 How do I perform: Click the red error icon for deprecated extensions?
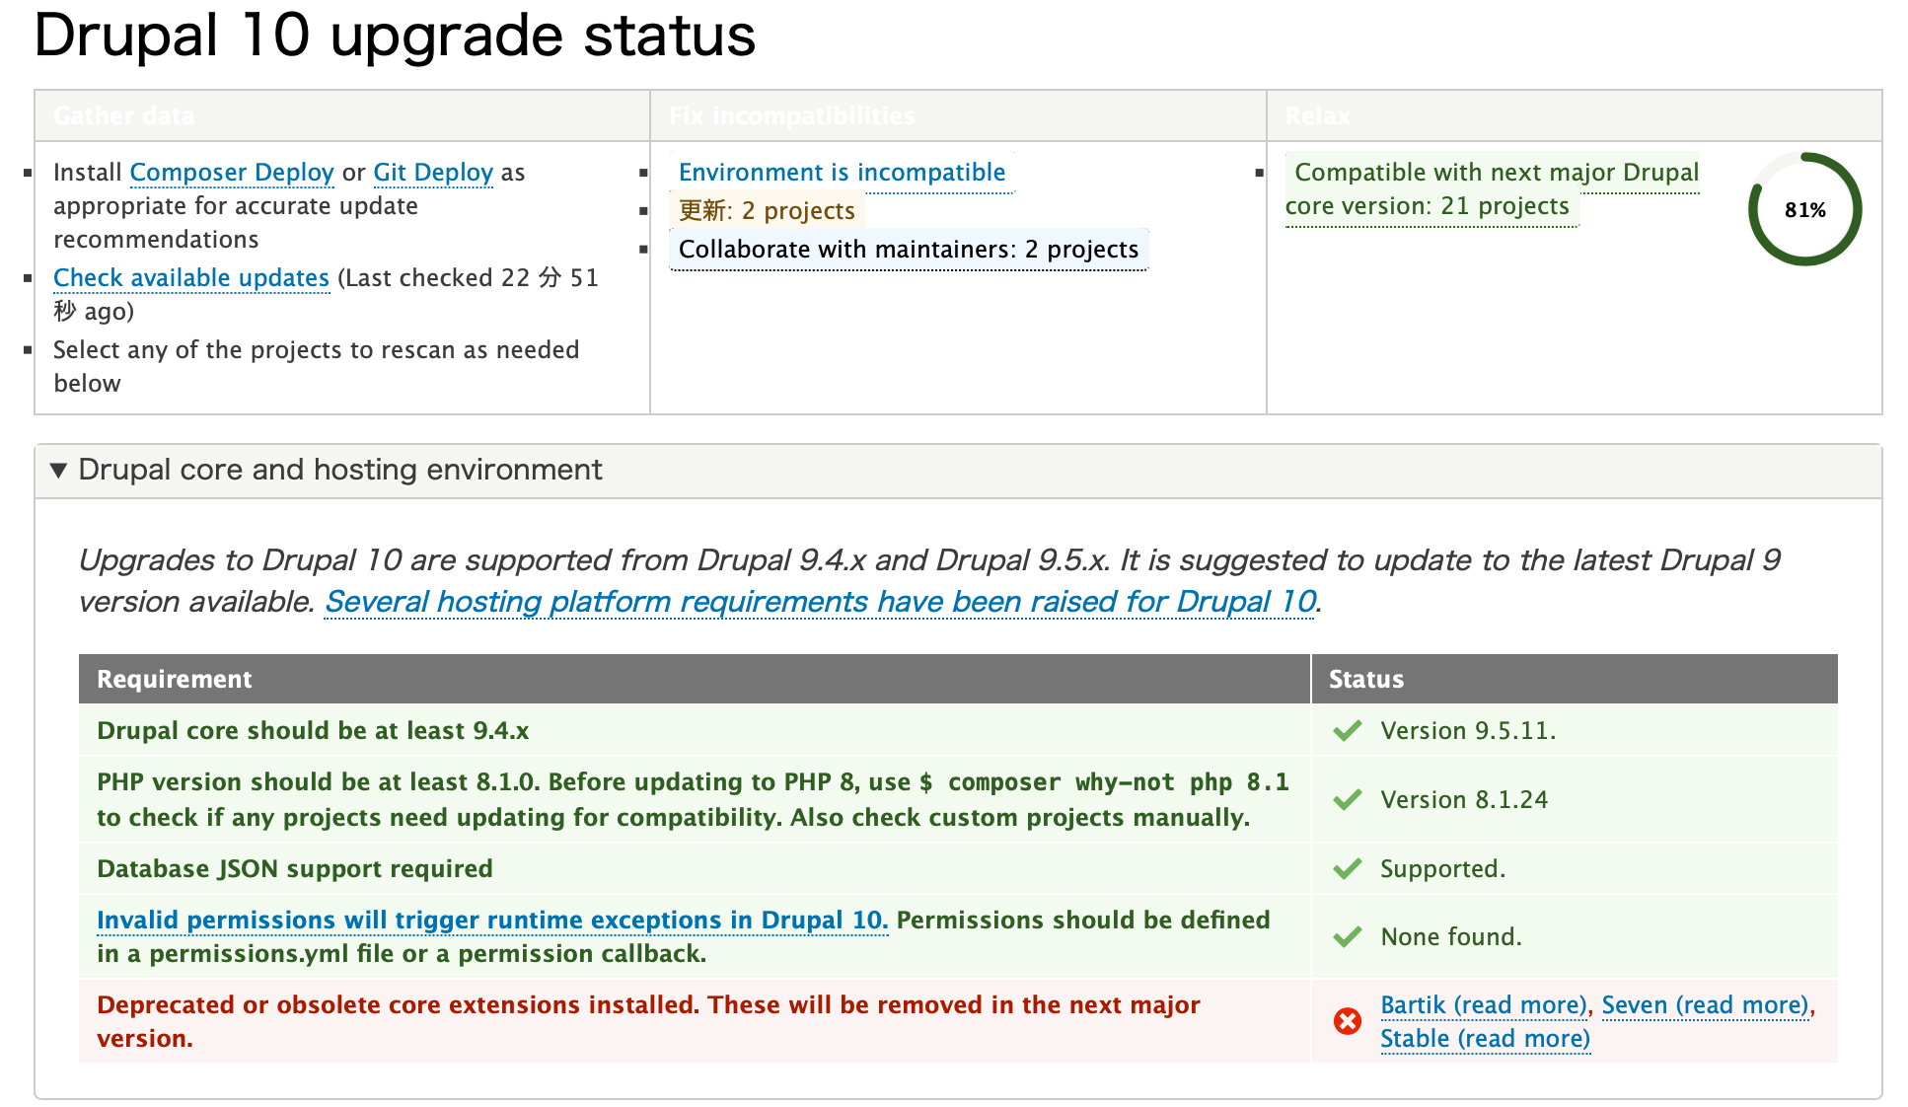click(x=1347, y=1021)
